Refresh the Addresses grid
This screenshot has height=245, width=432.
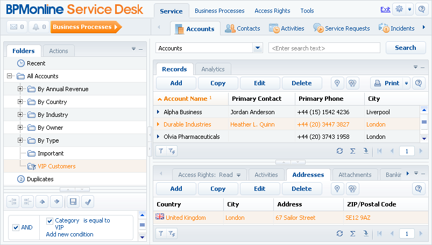[x=339, y=233]
